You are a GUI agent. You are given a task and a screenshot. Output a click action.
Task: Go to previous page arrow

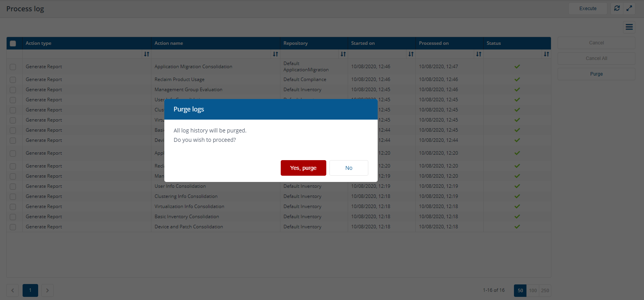12,290
